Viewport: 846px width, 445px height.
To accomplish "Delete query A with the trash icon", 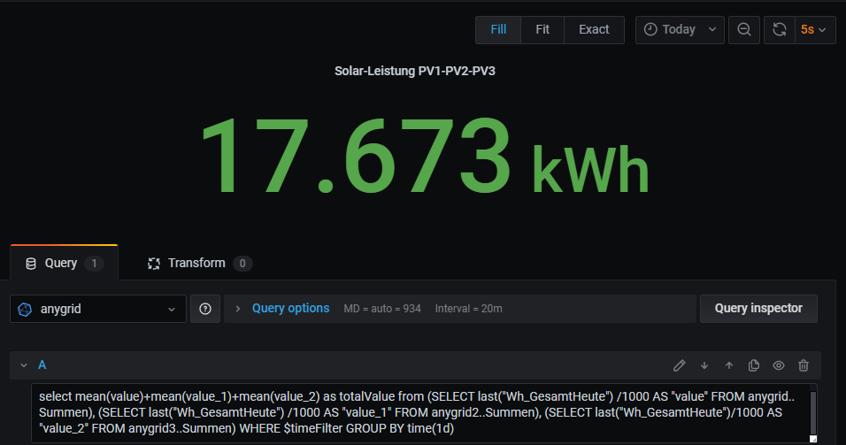I will [804, 365].
